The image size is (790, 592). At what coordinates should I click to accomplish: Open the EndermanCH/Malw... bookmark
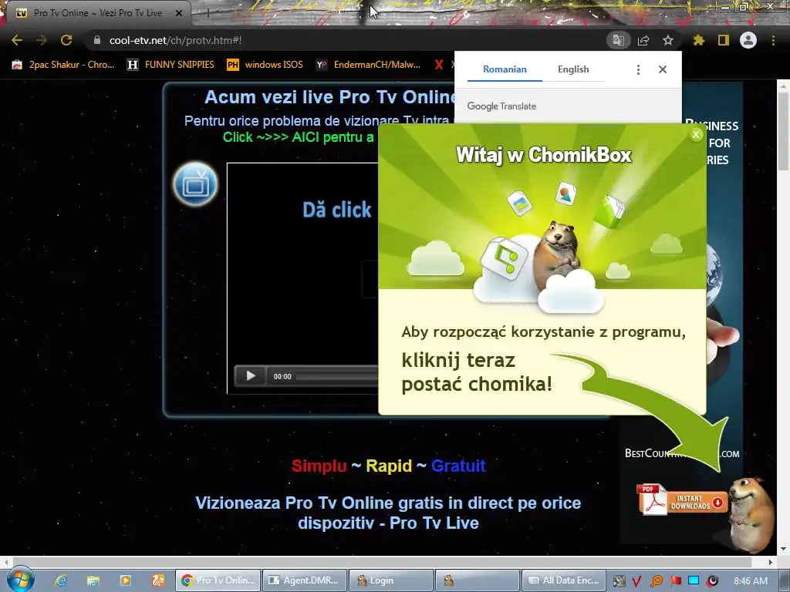368,65
